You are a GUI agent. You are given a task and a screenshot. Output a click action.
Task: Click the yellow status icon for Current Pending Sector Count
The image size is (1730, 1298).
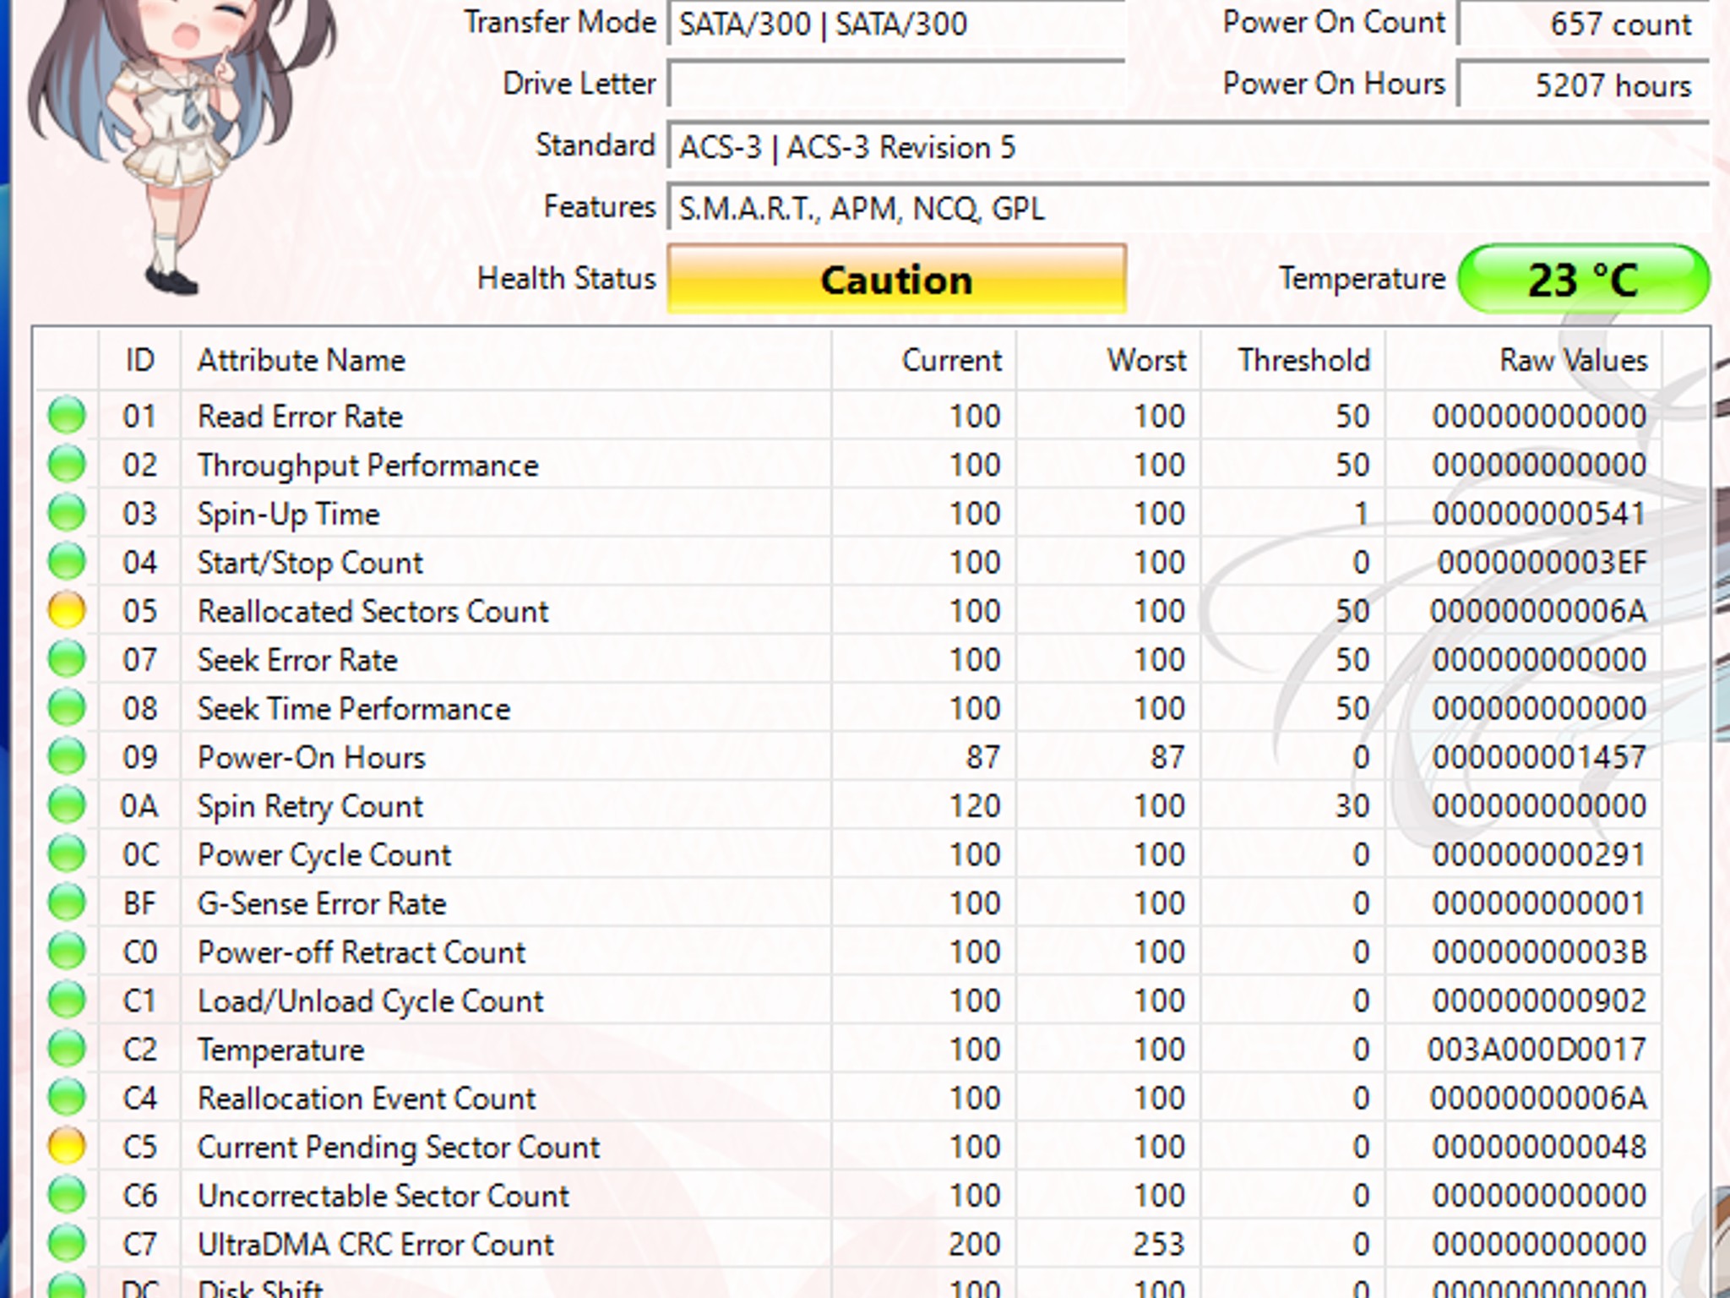(67, 1146)
